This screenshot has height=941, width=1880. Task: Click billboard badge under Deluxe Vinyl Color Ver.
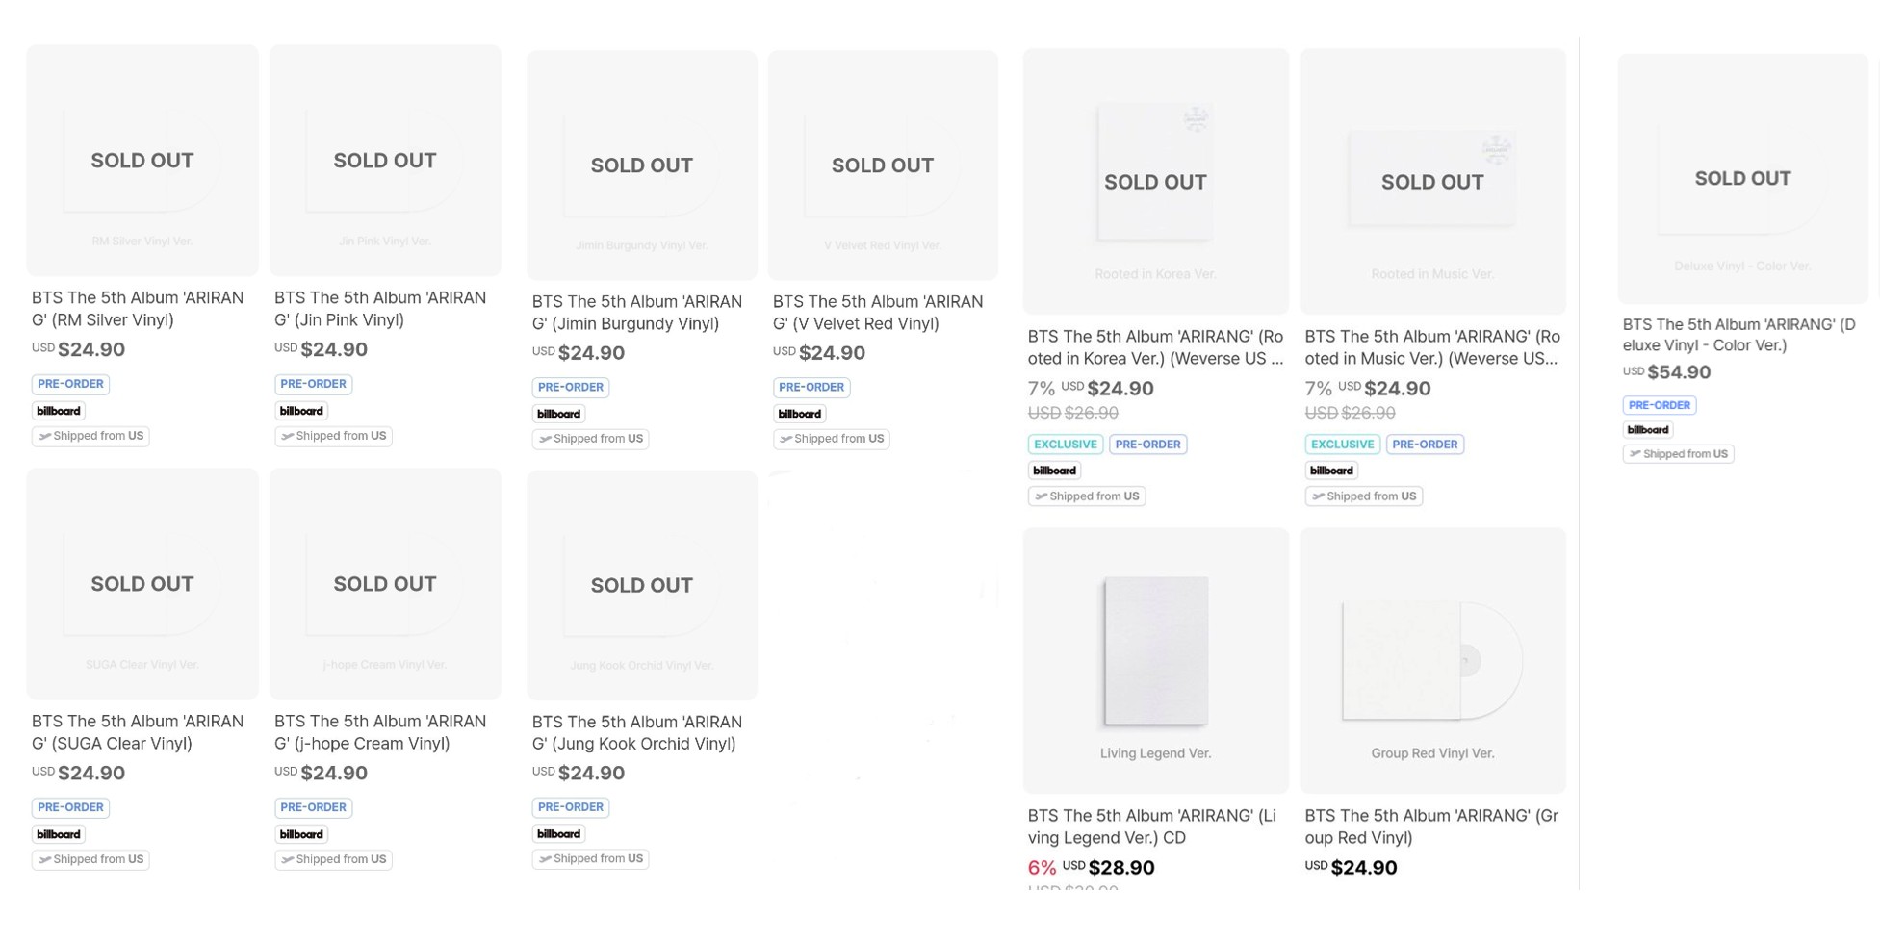1647,430
